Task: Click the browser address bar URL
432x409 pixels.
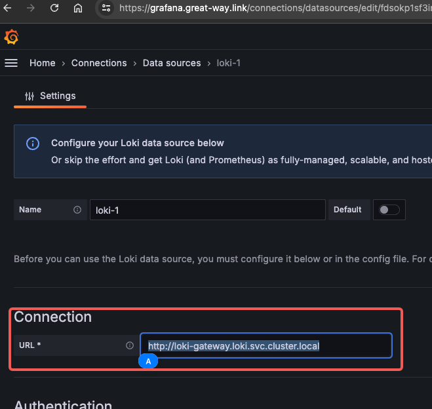Action: [x=275, y=8]
